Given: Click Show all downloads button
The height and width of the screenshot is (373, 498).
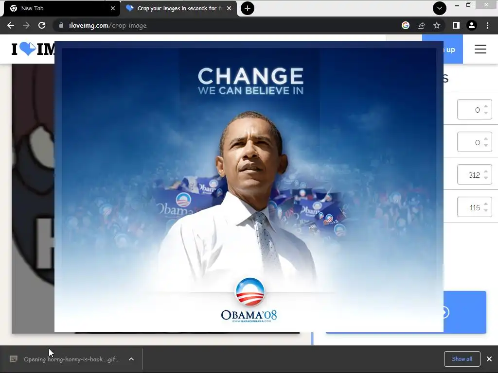Looking at the screenshot, I should click(462, 359).
